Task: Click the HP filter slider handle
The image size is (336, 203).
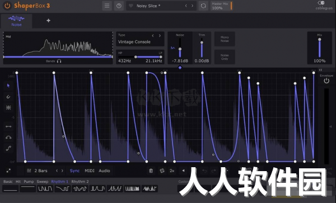Action: (x=136, y=57)
